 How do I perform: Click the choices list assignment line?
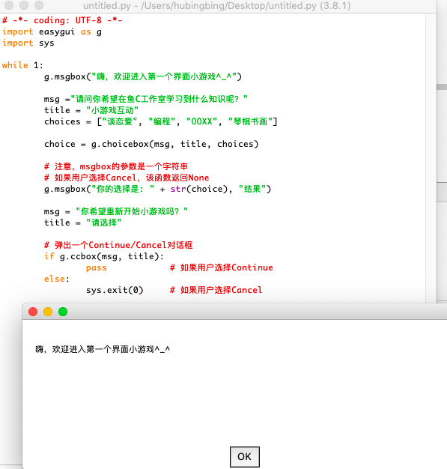pyautogui.click(x=161, y=121)
